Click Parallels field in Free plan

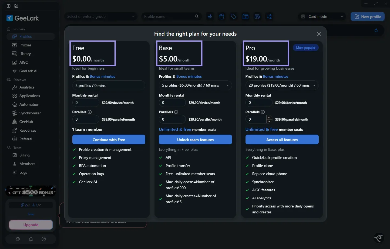point(86,119)
